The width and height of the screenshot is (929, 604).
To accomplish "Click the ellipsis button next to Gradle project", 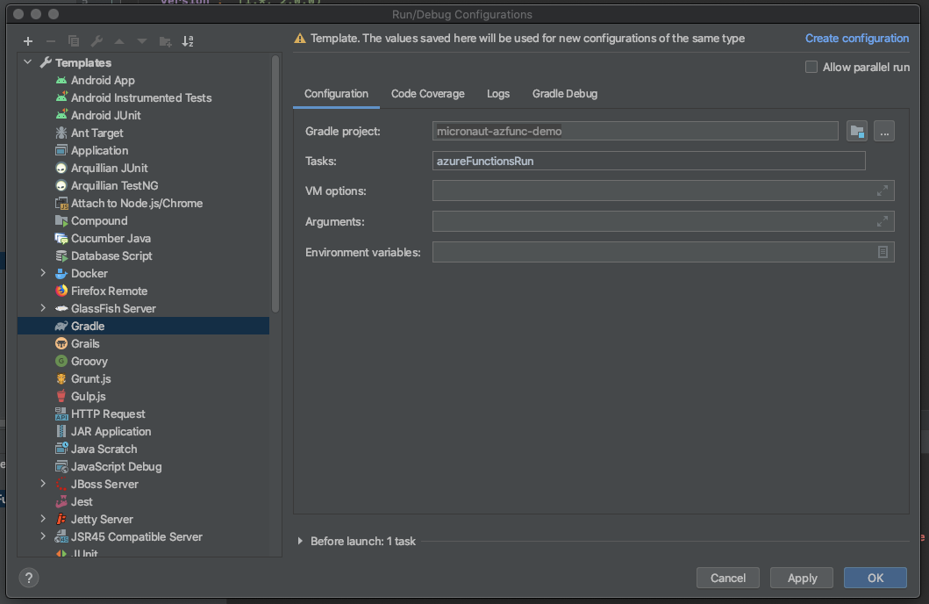I will coord(884,131).
